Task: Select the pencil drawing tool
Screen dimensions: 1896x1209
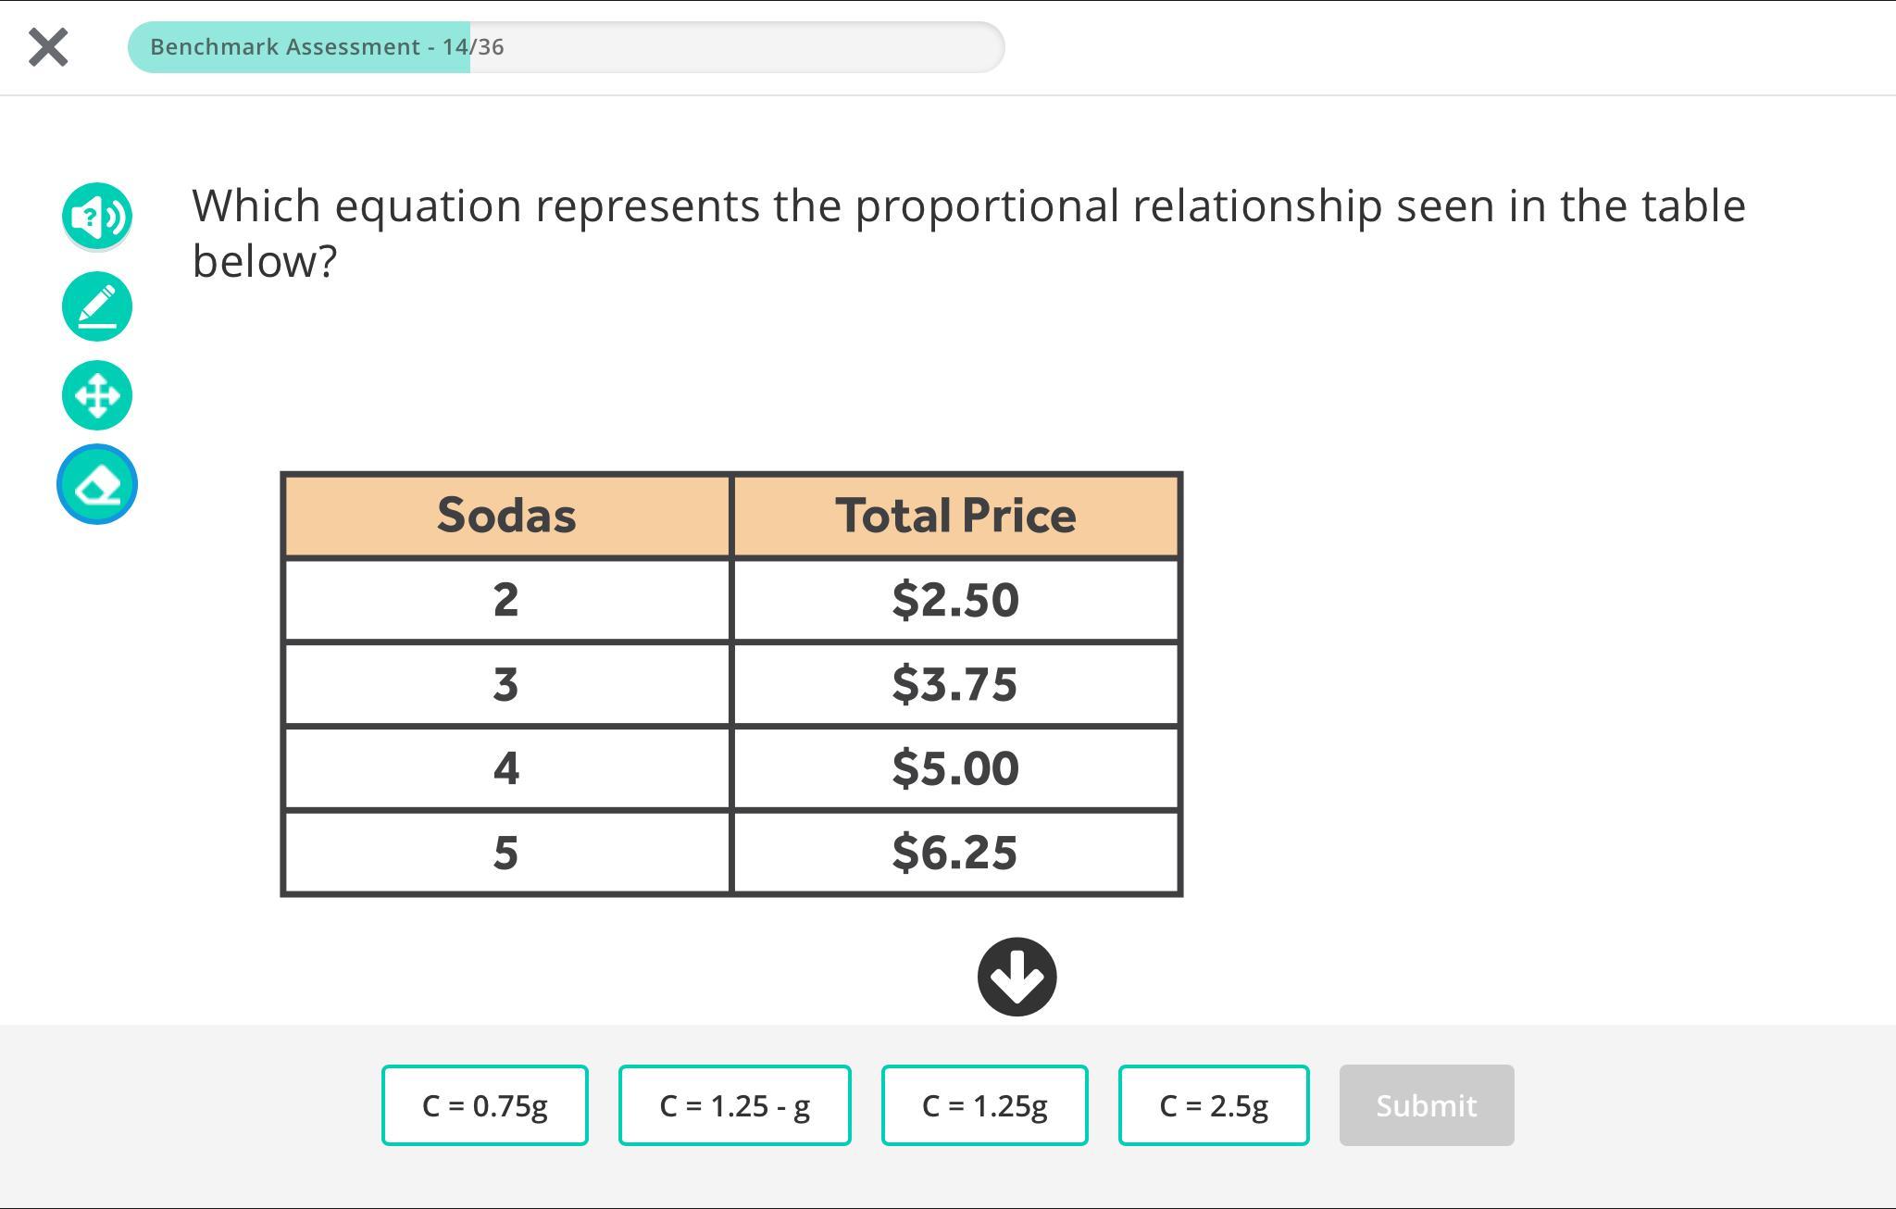Action: [x=97, y=306]
